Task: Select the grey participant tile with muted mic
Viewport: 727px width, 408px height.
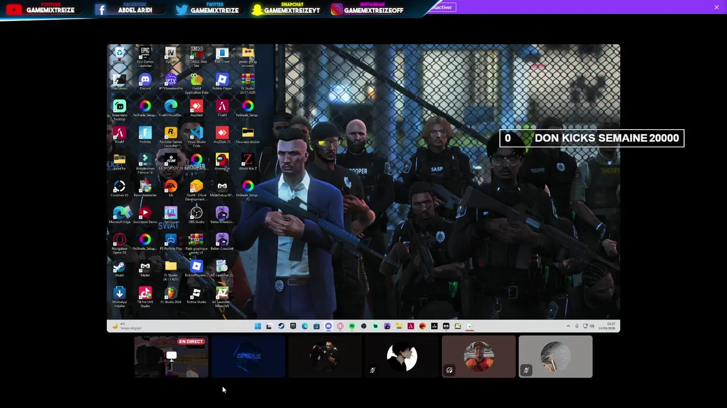Action: (x=555, y=356)
